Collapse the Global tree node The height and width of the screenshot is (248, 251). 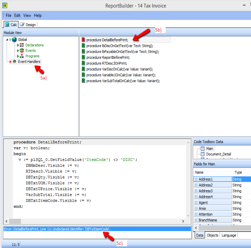click(7, 40)
